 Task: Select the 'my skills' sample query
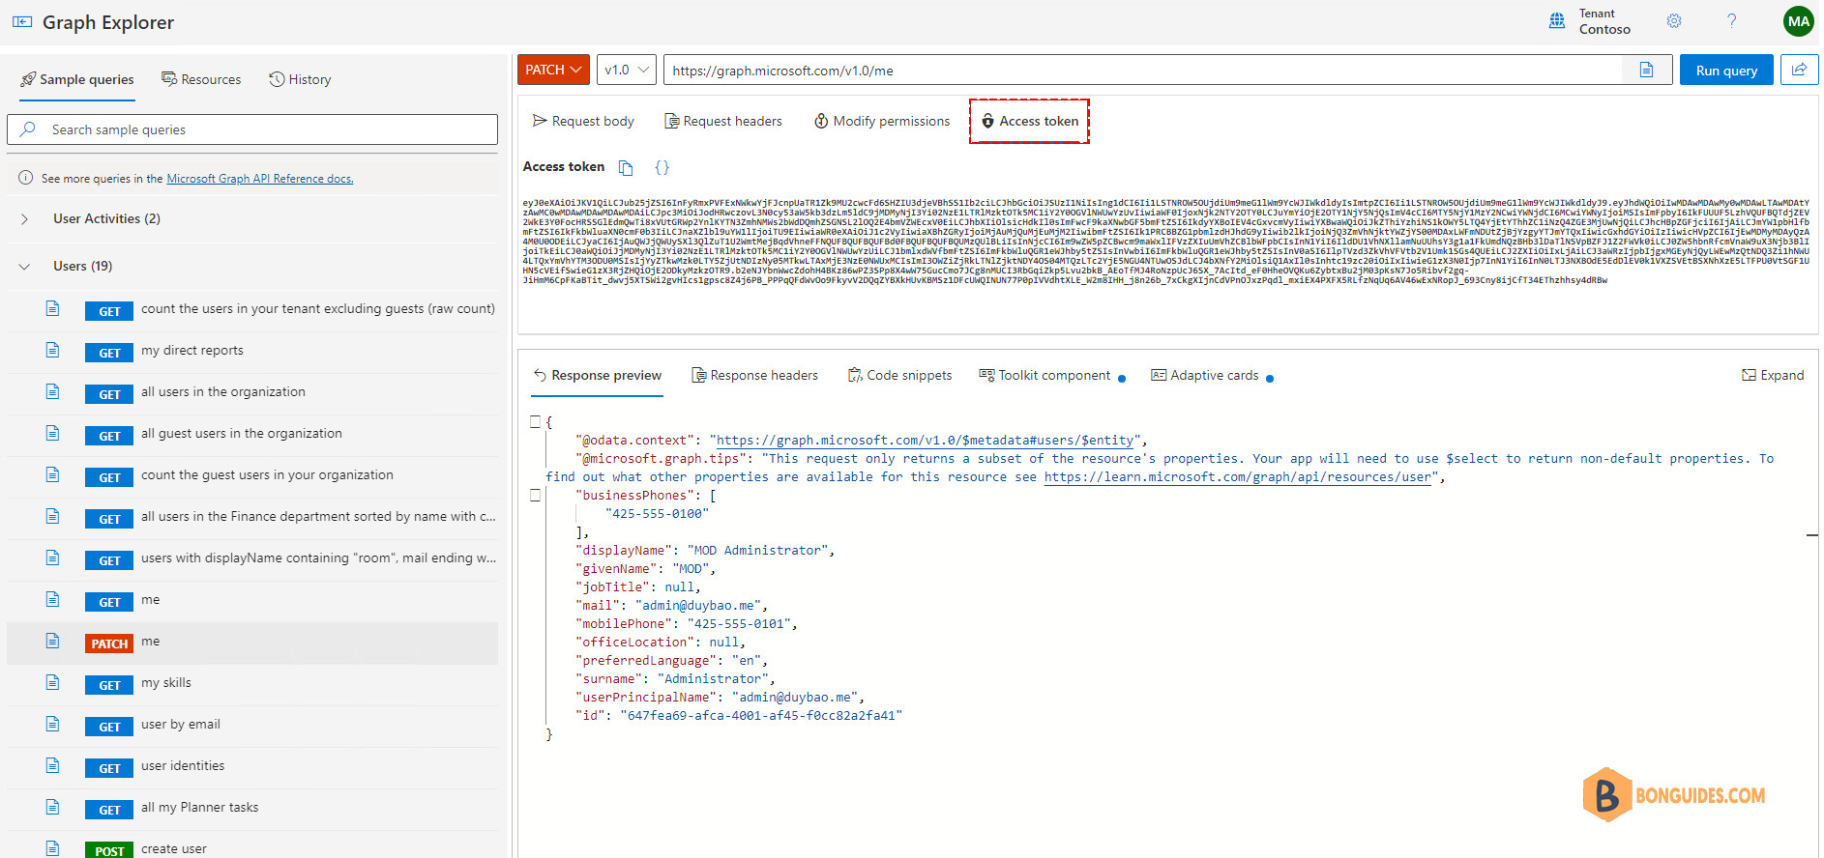(252, 682)
